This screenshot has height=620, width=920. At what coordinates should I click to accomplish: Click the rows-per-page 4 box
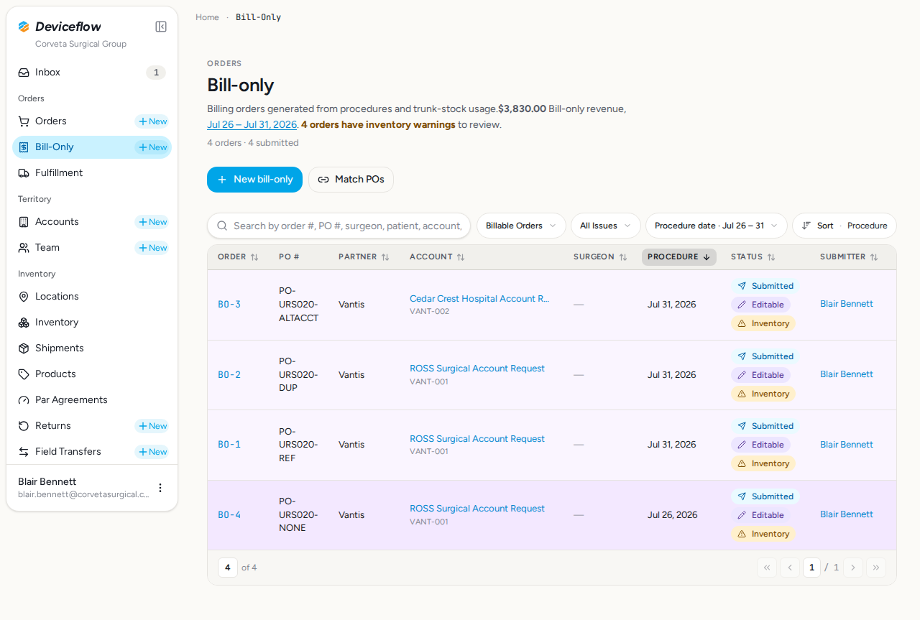click(228, 568)
